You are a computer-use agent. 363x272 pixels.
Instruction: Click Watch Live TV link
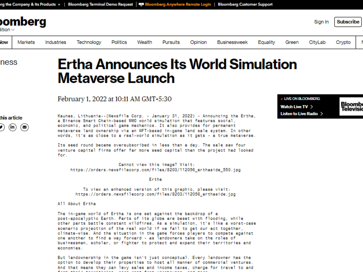pyautogui.click(x=294, y=107)
